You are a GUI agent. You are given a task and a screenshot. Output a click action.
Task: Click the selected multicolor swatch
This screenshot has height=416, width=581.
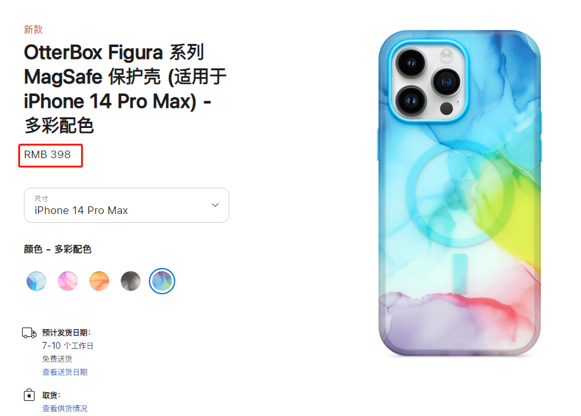point(162,281)
